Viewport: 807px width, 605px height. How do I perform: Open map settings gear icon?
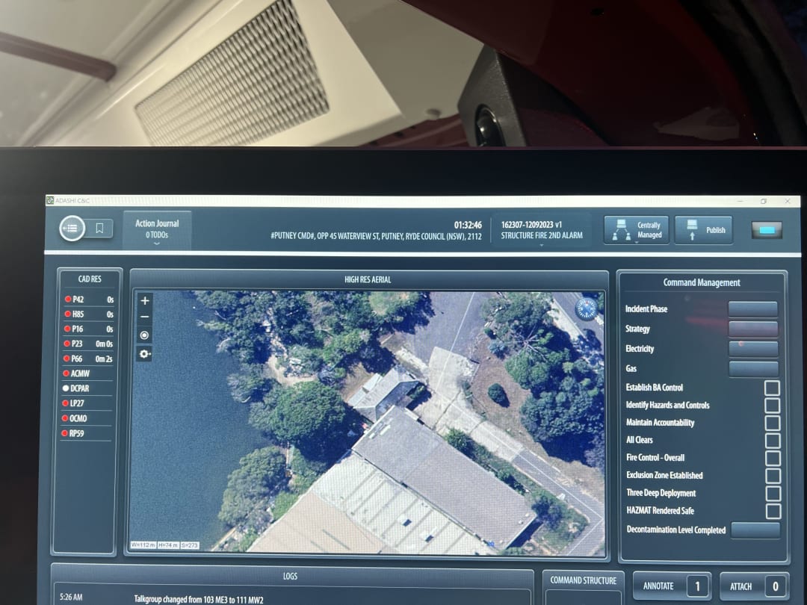[145, 354]
